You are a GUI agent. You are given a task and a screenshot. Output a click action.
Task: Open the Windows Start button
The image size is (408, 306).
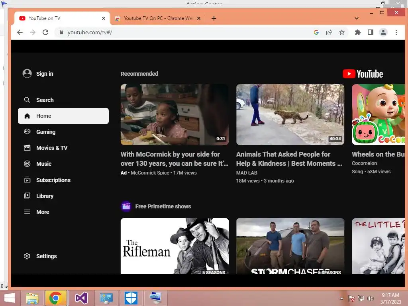click(10, 298)
